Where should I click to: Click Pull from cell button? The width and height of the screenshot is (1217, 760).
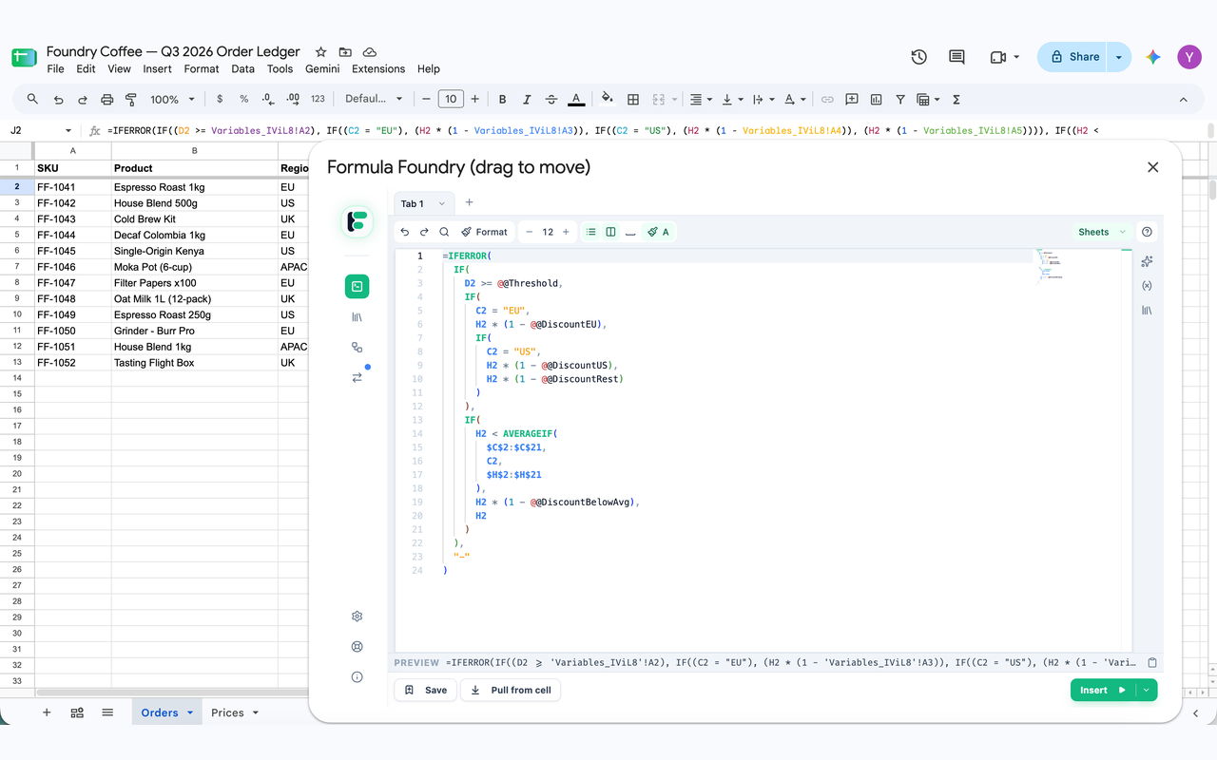[x=511, y=690]
